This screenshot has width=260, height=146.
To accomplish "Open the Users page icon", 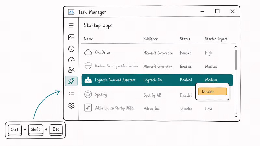I will [71, 70].
